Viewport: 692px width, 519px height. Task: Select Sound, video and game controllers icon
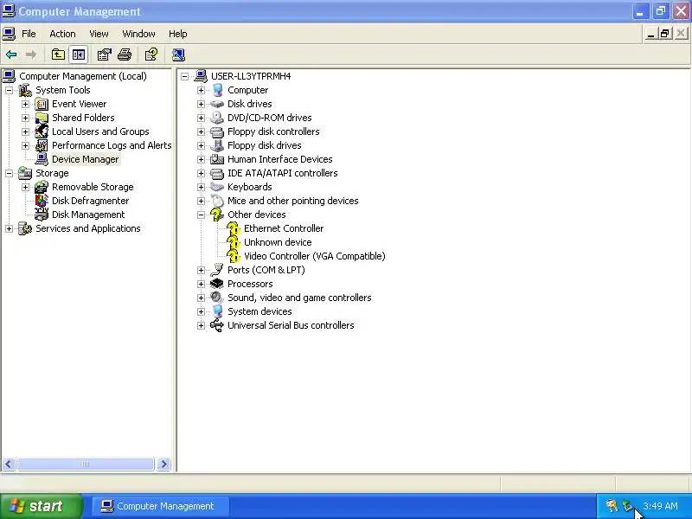[217, 298]
